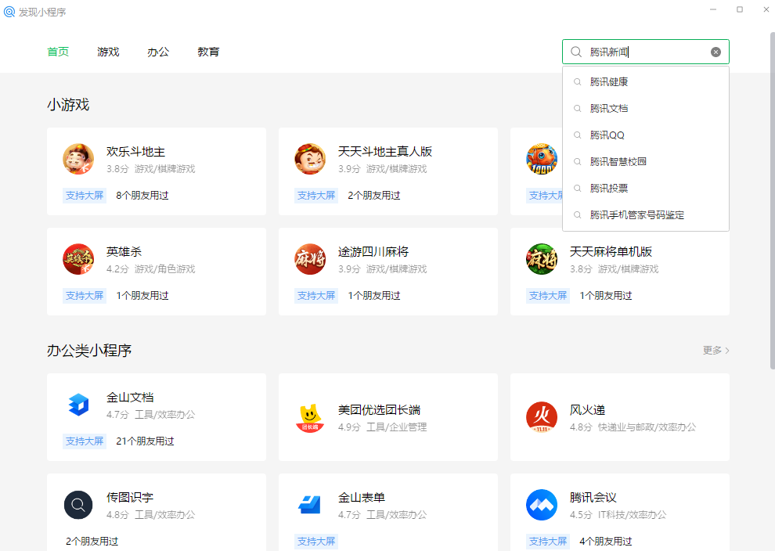Clear the search text with the X icon
775x551 pixels.
coord(716,52)
